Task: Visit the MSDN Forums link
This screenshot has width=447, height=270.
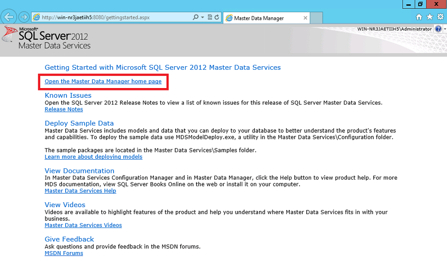Action: tap(64, 253)
